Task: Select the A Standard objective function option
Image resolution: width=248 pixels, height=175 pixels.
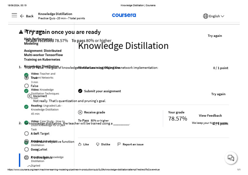Action: pyautogui.click(x=26, y=141)
